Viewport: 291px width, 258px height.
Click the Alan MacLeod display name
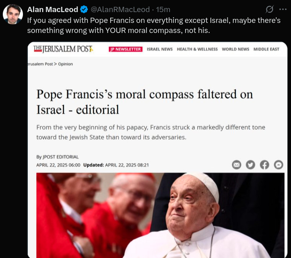pos(52,10)
